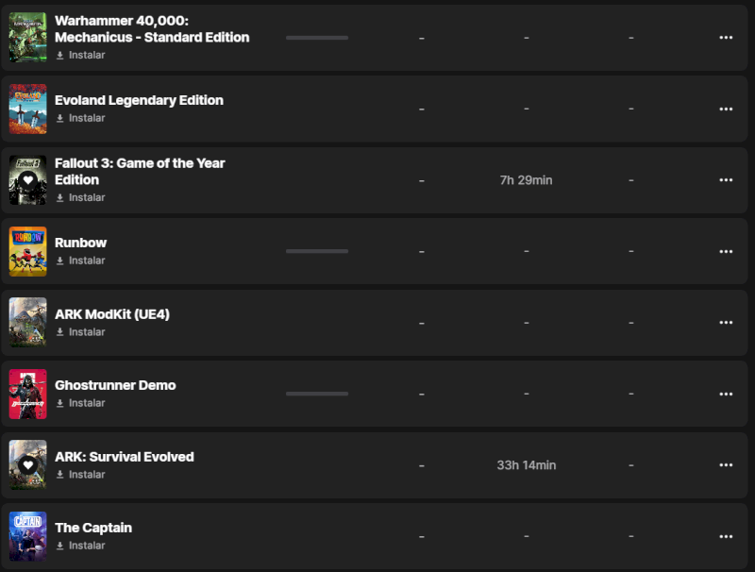Viewport: 755px width, 572px height.
Task: Click the download icon under The Captain
Action: (x=60, y=546)
